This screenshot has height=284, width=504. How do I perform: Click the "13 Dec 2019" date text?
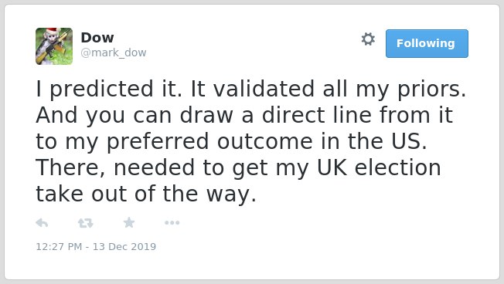tap(124, 246)
